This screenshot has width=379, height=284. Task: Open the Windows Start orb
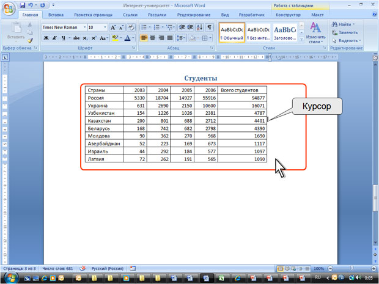pos(10,278)
